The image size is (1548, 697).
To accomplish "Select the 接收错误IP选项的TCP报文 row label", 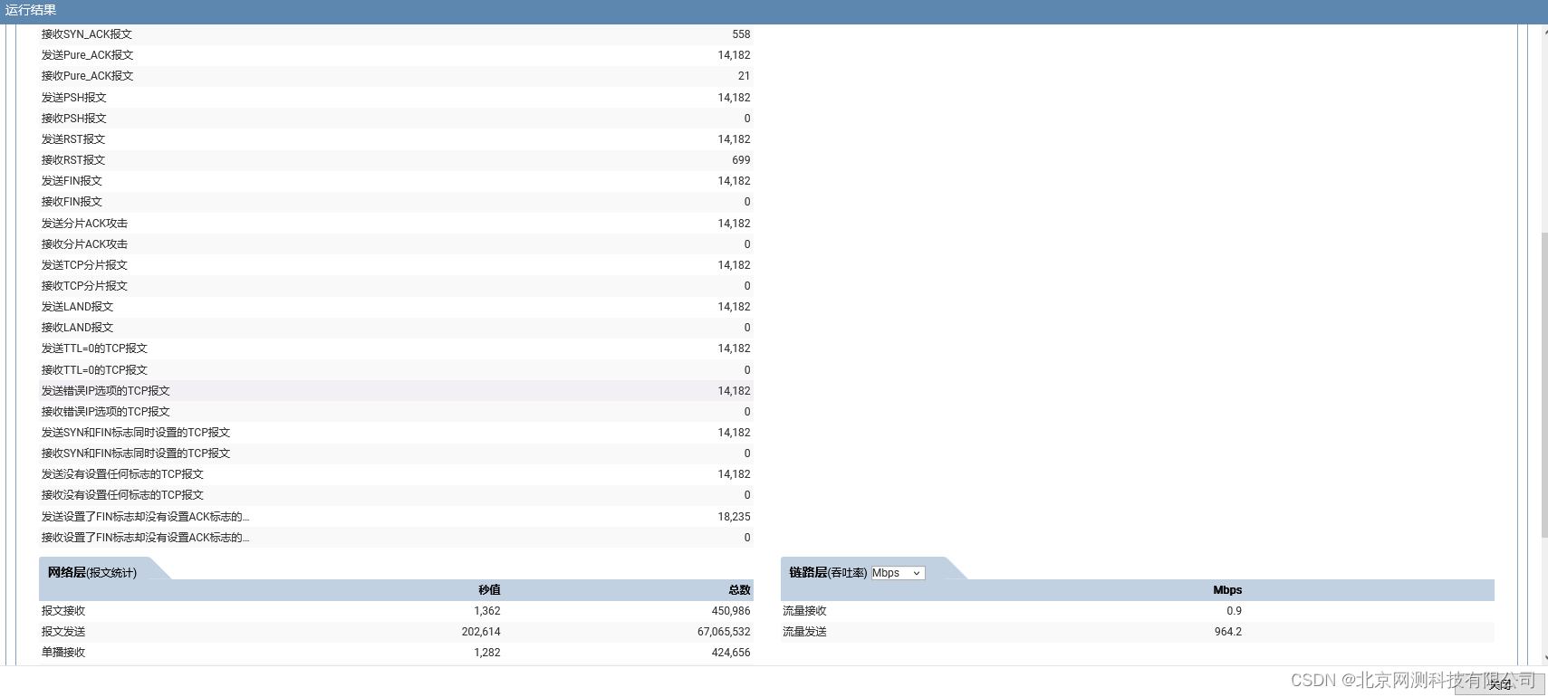I will pyautogui.click(x=105, y=412).
